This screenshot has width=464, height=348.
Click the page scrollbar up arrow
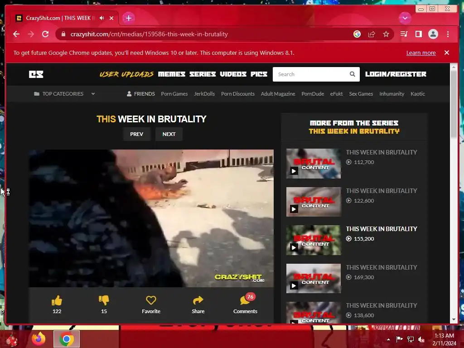[454, 68]
